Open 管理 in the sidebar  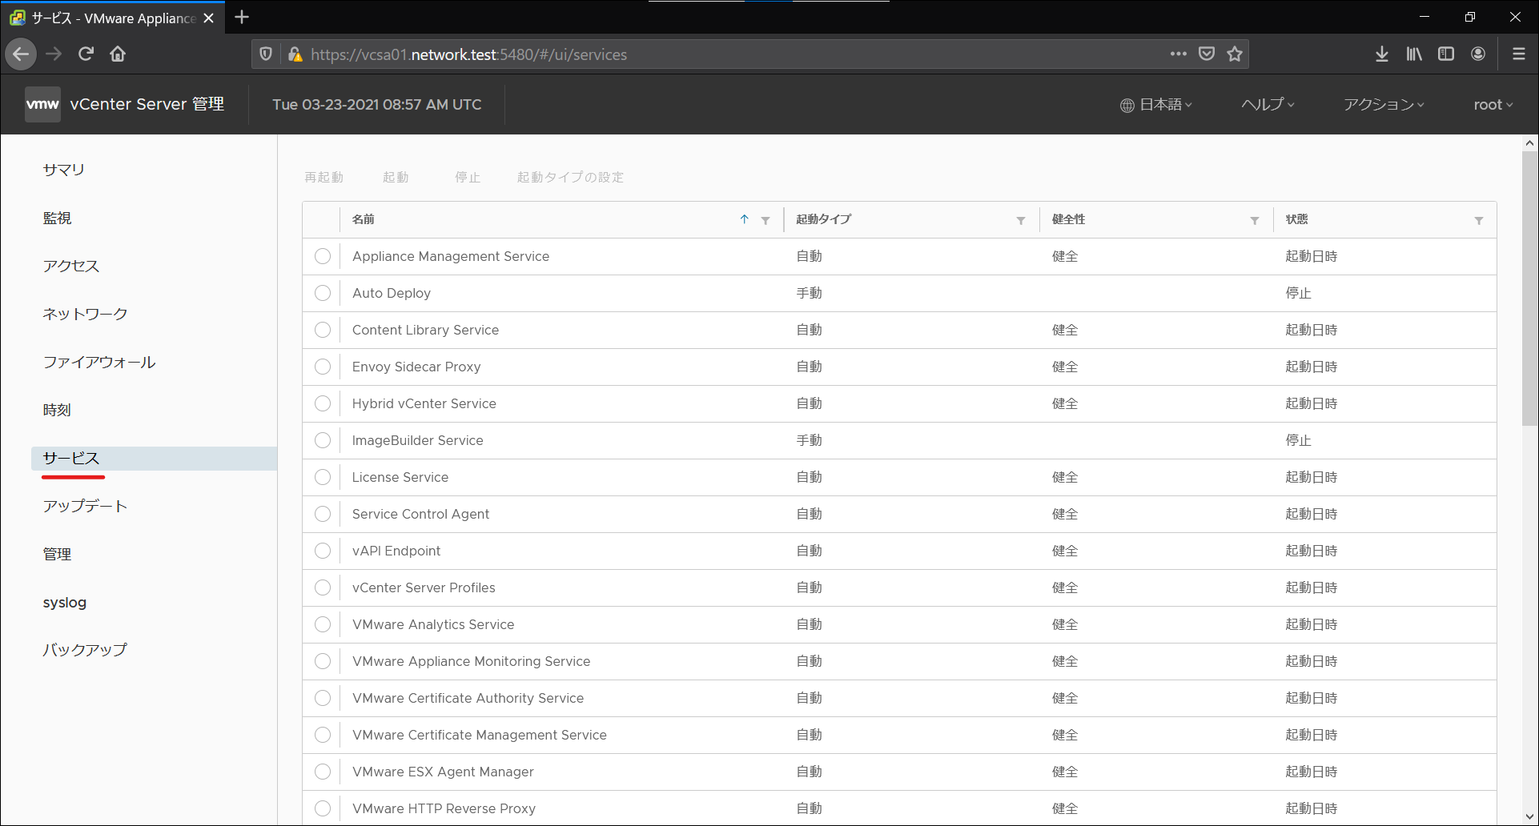[x=57, y=554]
